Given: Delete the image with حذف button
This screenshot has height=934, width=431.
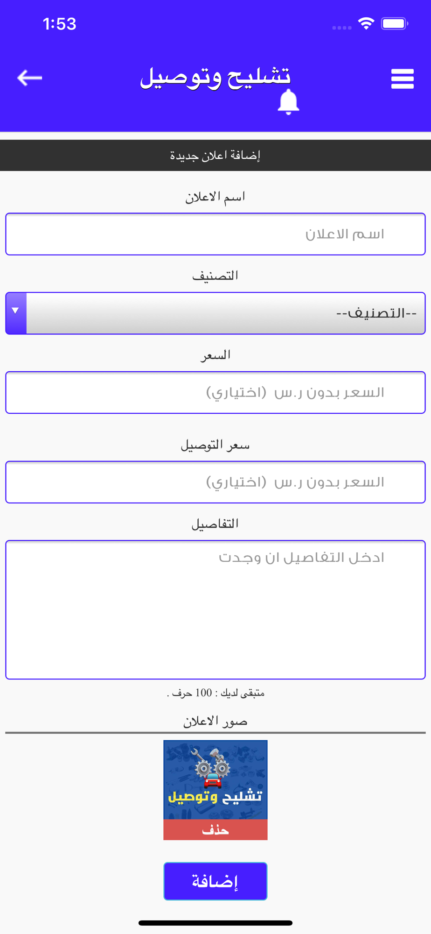Looking at the screenshot, I should point(215,830).
